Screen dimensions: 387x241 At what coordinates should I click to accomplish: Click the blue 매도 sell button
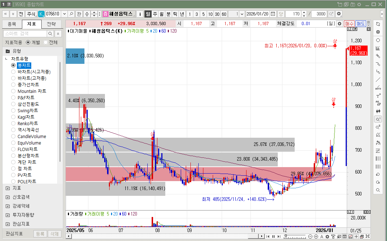pyautogui.click(x=361, y=24)
